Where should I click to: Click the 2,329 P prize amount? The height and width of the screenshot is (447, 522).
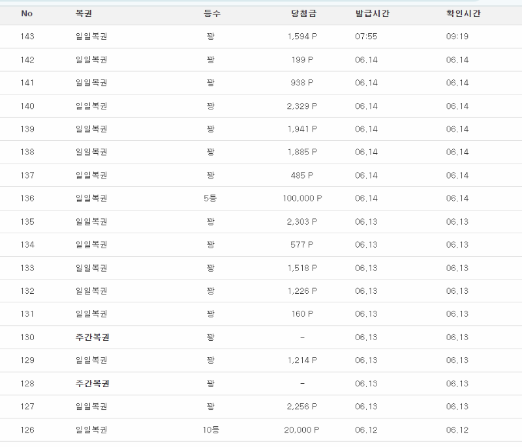[x=302, y=106]
